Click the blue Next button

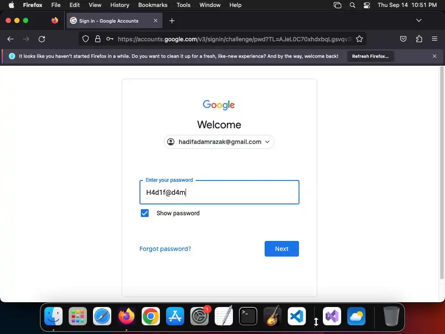pyautogui.click(x=282, y=249)
